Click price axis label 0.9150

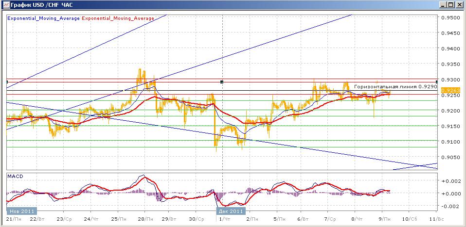click(x=451, y=126)
